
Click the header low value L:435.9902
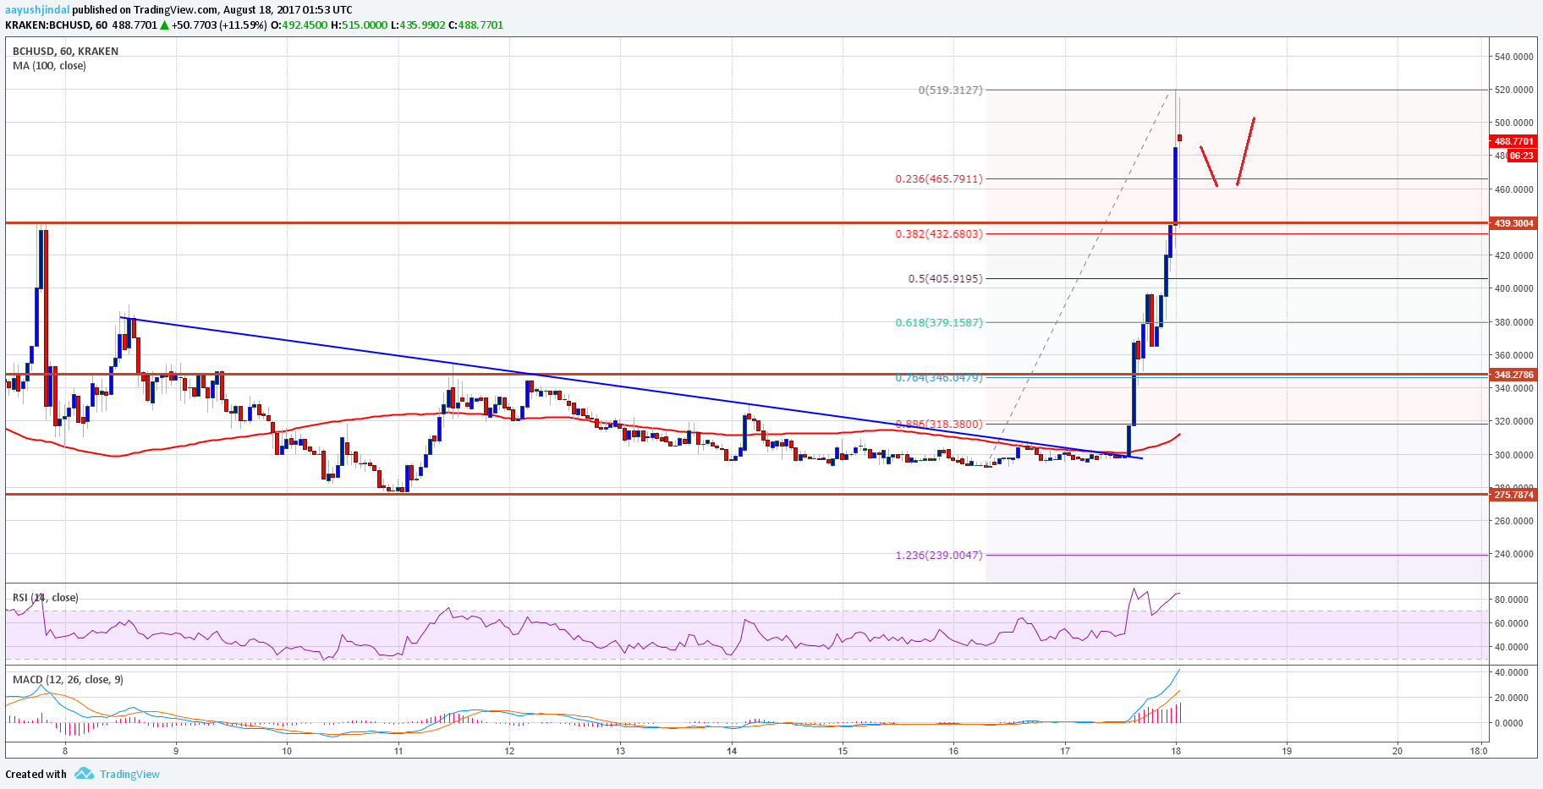tap(418, 25)
